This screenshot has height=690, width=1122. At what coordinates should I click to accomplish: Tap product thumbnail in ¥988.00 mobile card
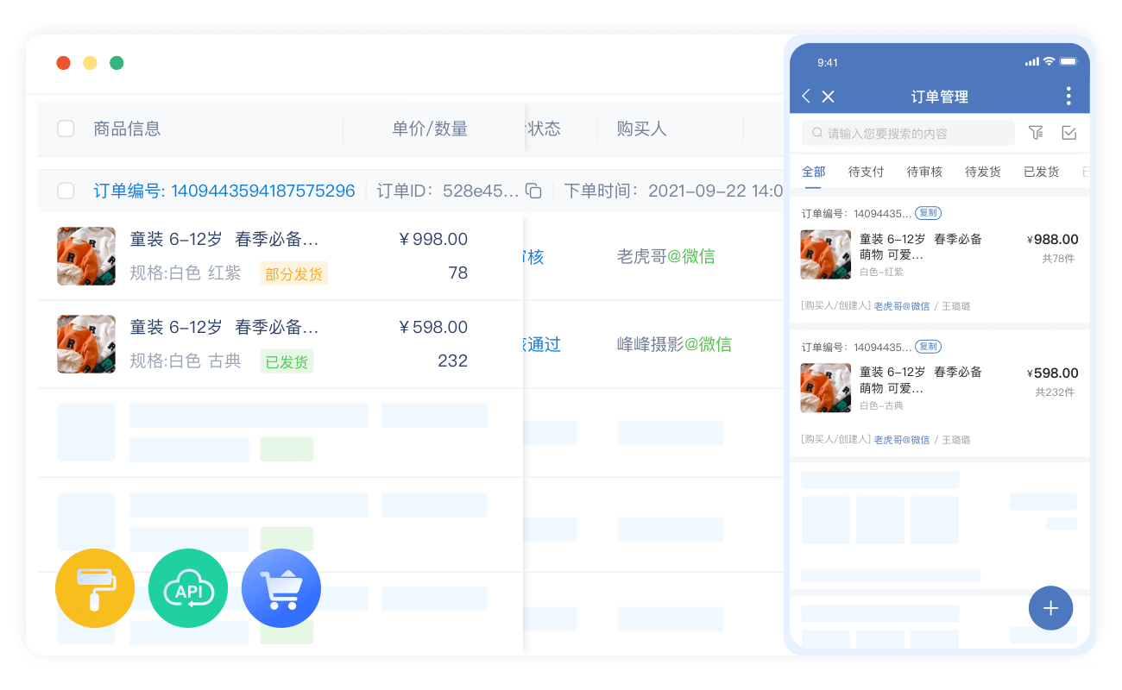pyautogui.click(x=825, y=254)
